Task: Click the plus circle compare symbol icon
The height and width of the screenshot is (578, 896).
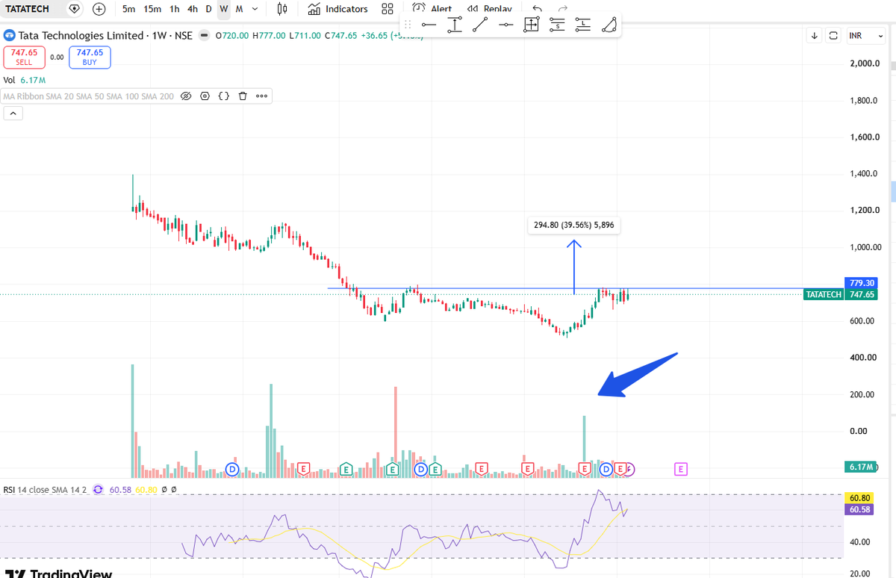Action: coord(99,9)
